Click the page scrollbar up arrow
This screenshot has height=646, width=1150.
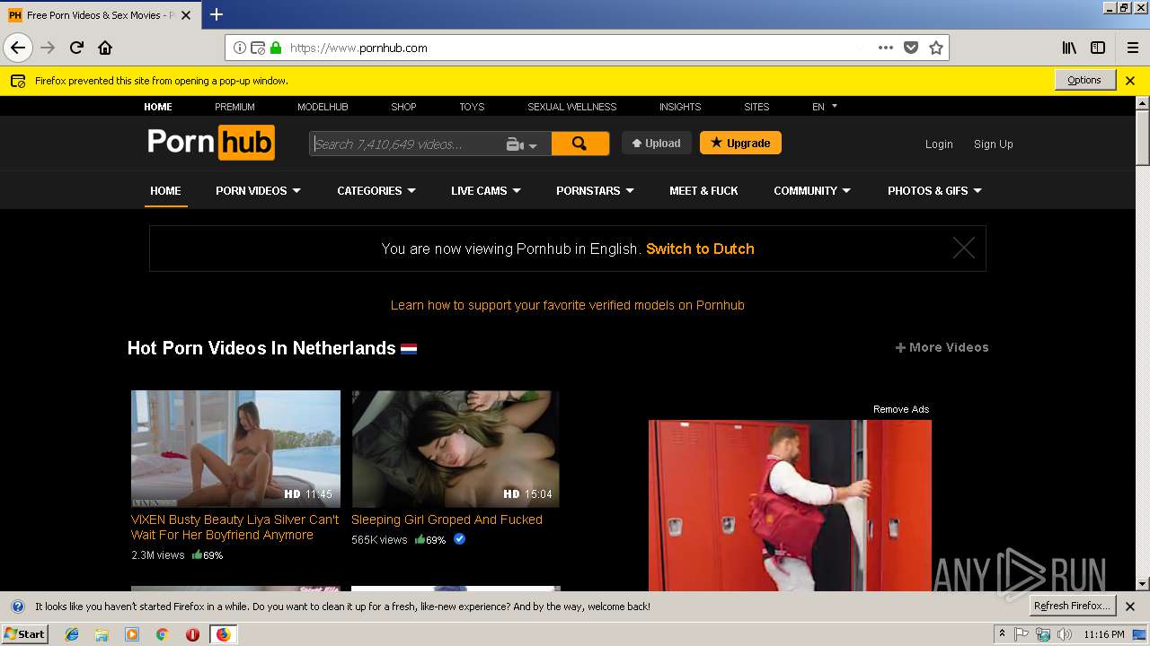(1143, 103)
